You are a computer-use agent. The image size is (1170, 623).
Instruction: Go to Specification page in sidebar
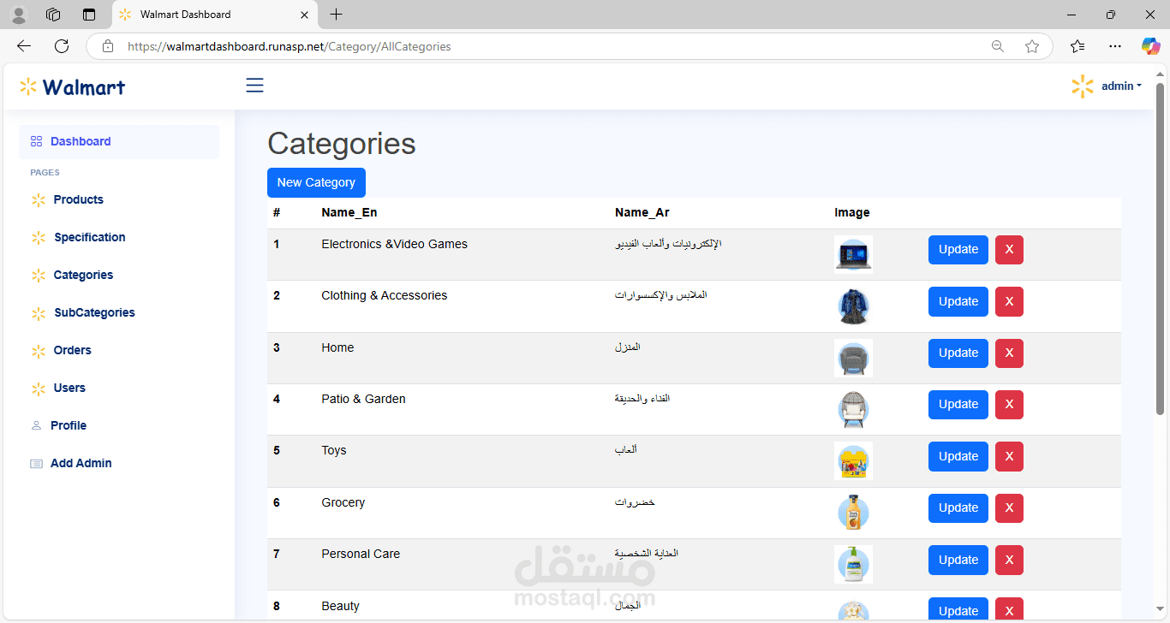click(90, 237)
